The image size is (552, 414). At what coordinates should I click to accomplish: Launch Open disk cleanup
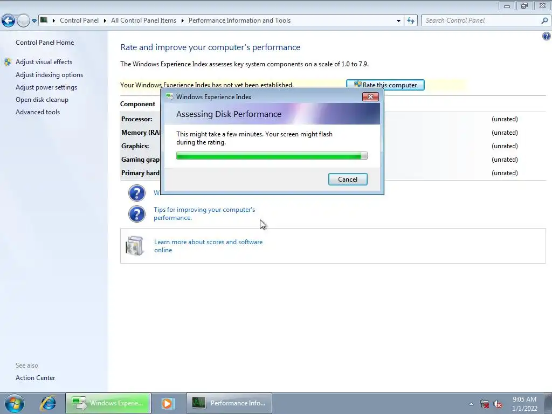(x=42, y=99)
